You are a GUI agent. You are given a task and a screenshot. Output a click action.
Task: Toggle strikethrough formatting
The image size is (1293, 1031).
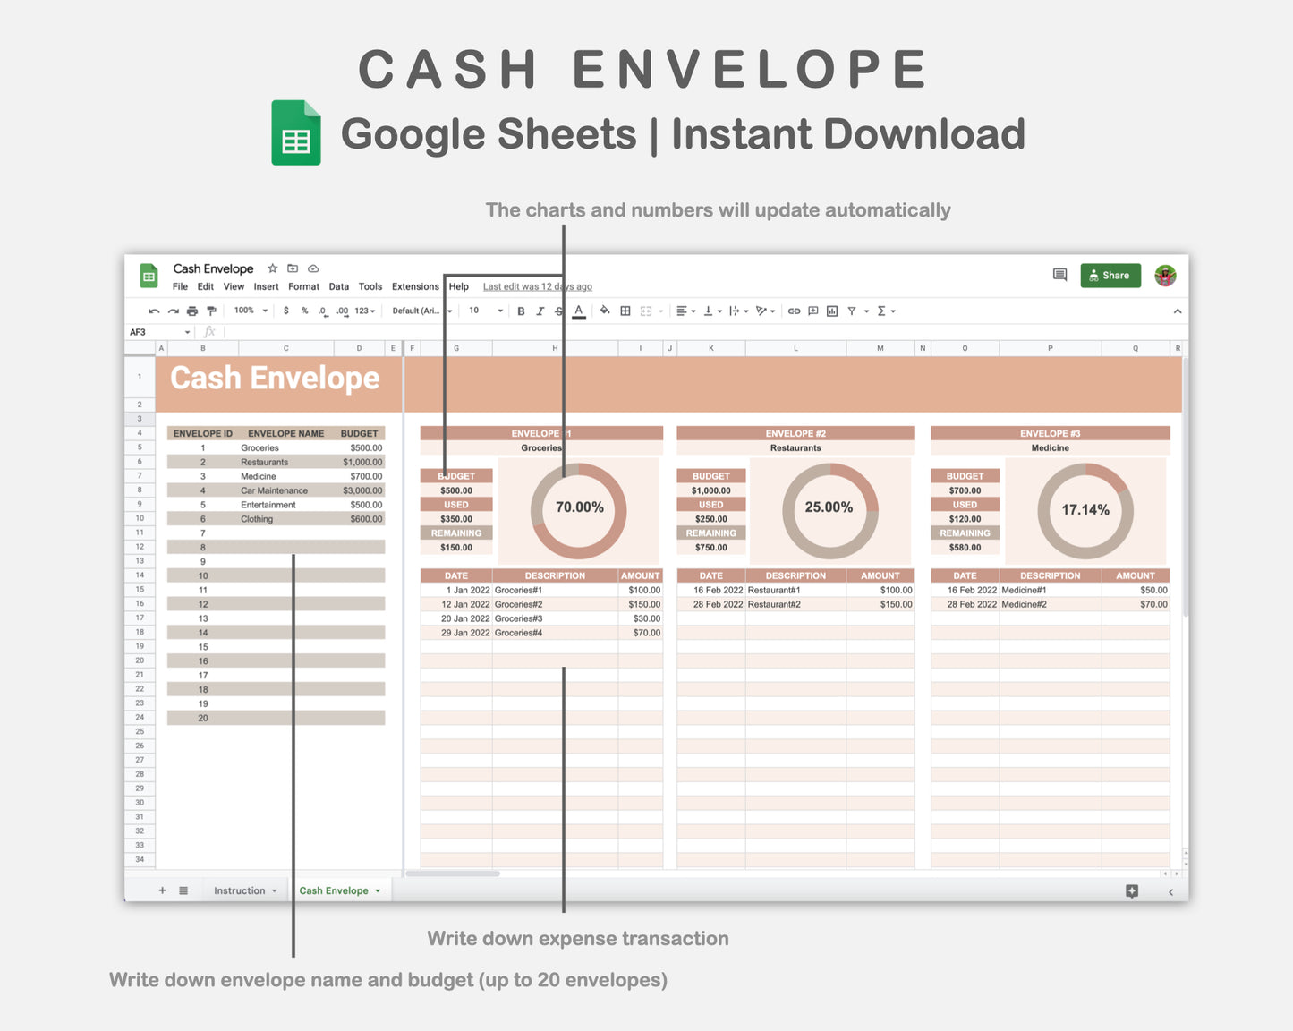point(557,311)
